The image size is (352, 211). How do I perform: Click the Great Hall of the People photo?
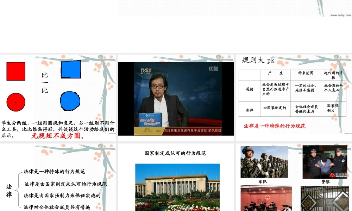point(177,187)
